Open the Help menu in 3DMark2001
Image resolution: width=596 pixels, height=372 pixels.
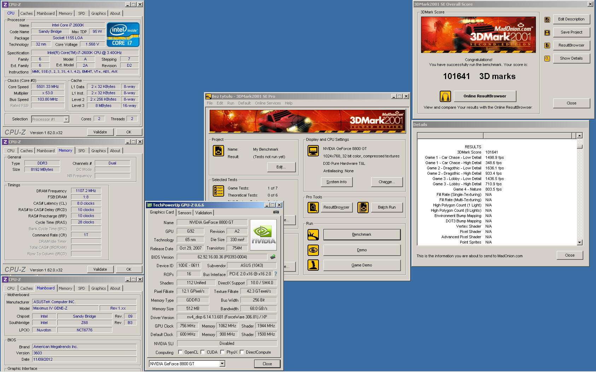pyautogui.click(x=289, y=103)
